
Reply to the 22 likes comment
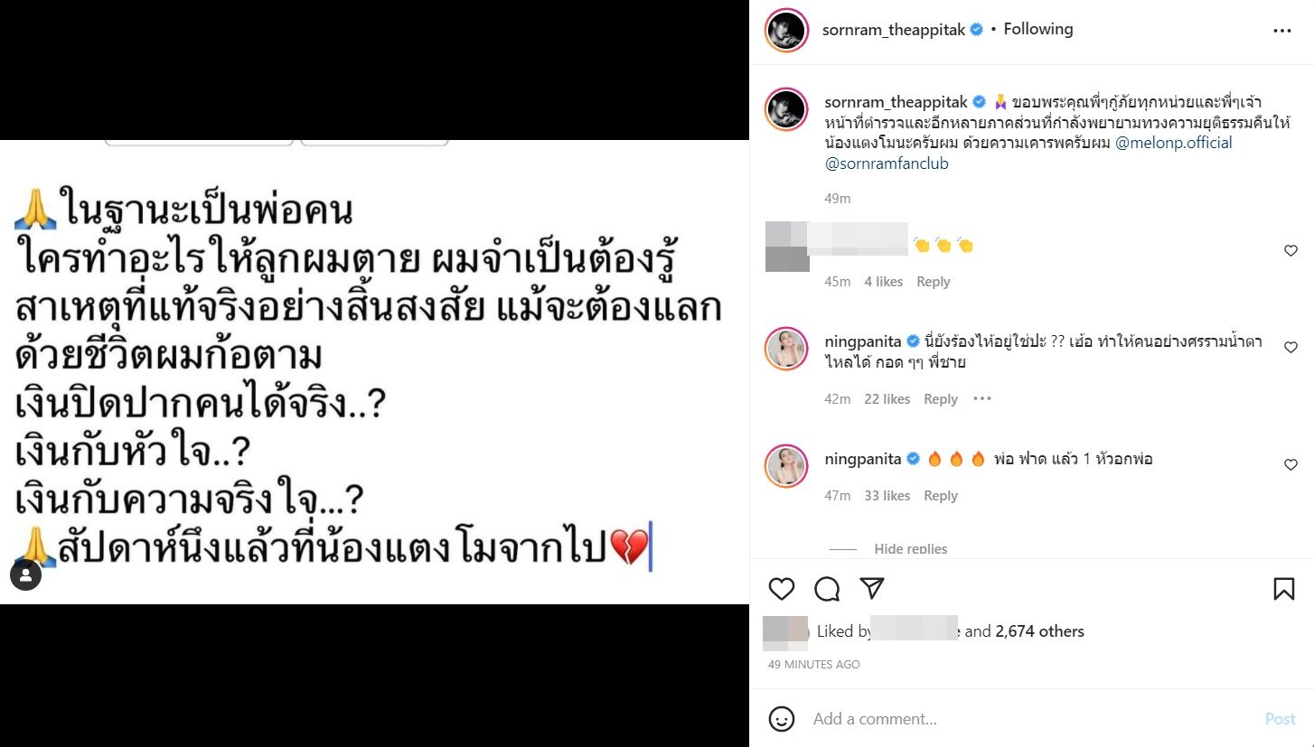click(x=941, y=399)
